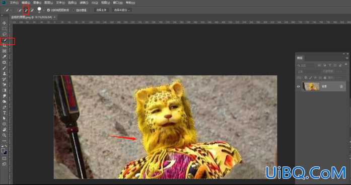Image resolution: width=351 pixels, height=185 pixels.
Task: Open the 视图 (View) menu
Action: 105,3
